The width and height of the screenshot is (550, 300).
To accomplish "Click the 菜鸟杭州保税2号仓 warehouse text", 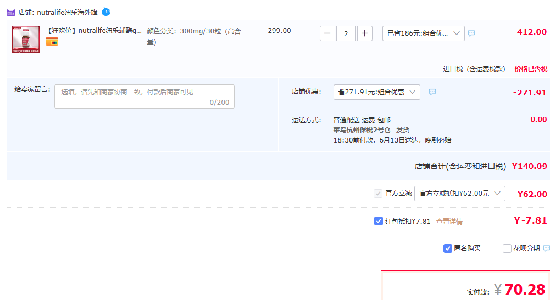I will [362, 130].
